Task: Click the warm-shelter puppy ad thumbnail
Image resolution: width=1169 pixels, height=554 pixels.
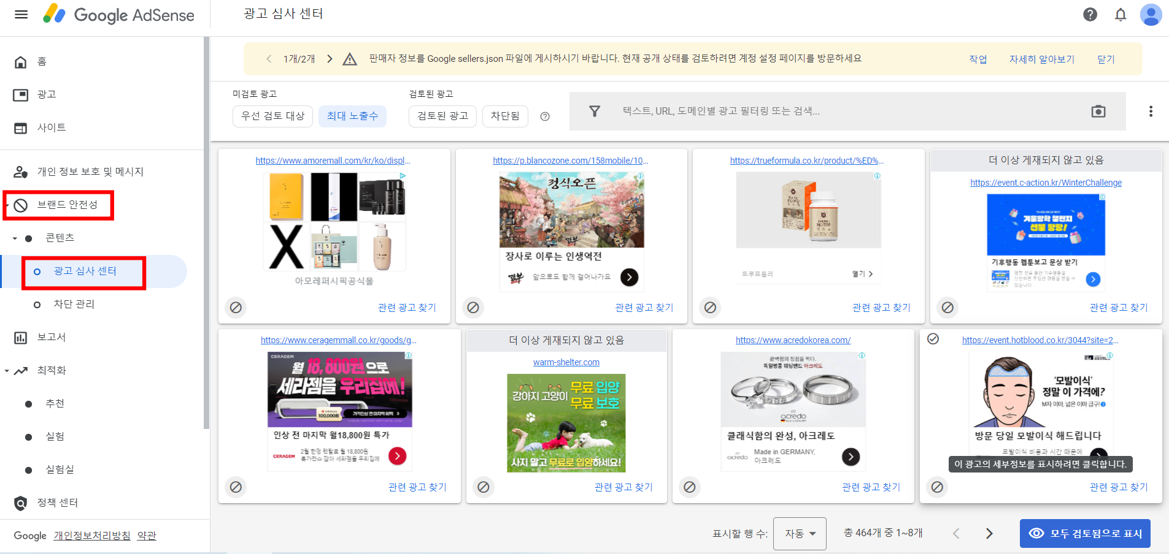Action: 566,423
